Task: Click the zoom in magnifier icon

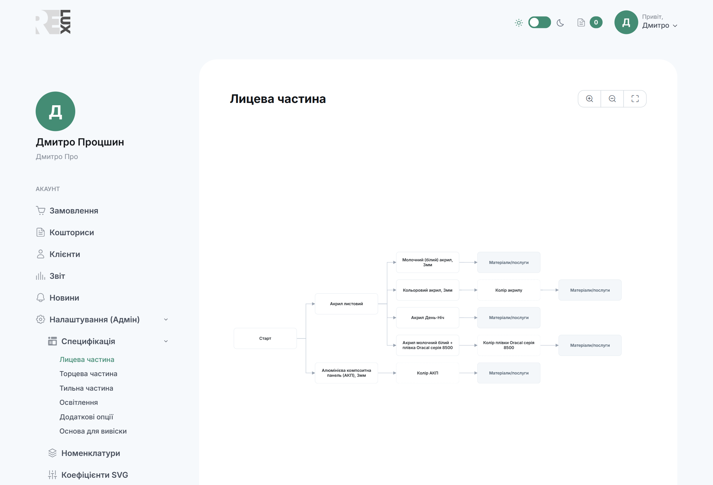Action: tap(590, 99)
